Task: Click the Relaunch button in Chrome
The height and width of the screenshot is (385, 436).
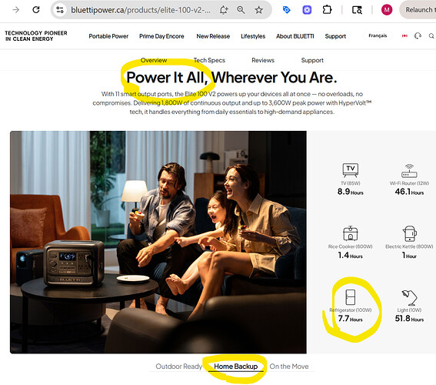Action: [418, 10]
